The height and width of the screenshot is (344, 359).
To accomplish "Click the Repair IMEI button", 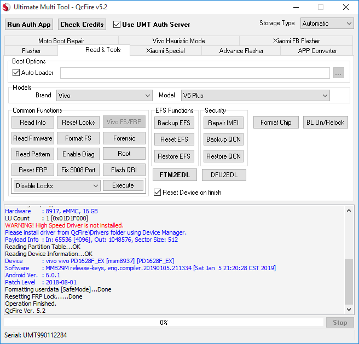I will [x=223, y=123].
